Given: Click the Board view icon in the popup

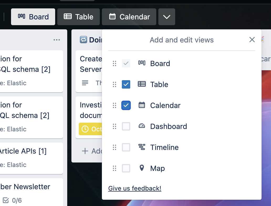Looking at the screenshot, I should (x=142, y=63).
